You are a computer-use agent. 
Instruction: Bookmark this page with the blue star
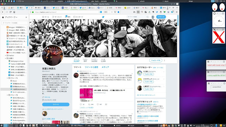119,12
